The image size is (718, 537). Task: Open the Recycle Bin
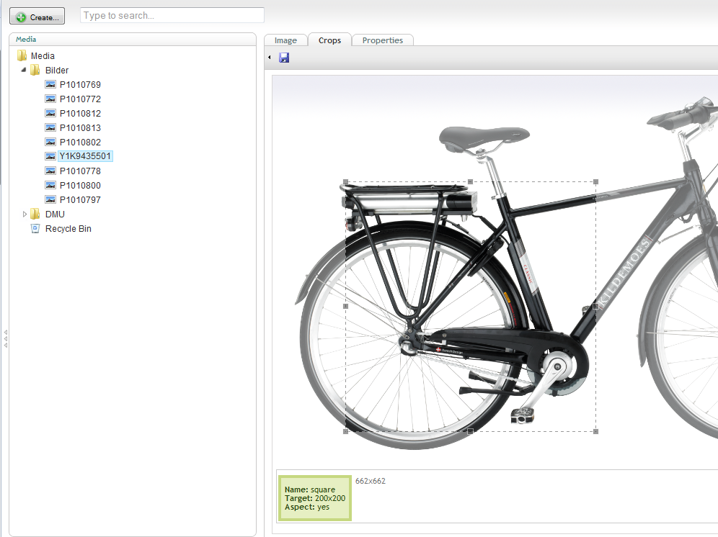tap(68, 229)
